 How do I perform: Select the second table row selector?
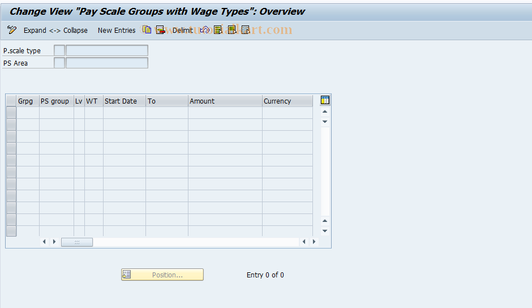point(11,125)
